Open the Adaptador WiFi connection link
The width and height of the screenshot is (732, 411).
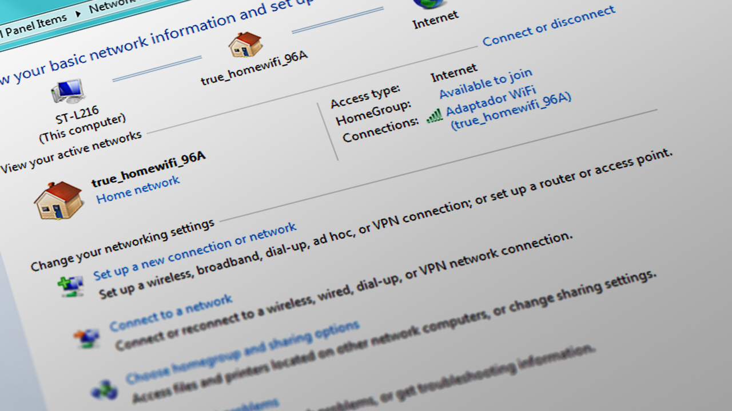(x=491, y=100)
